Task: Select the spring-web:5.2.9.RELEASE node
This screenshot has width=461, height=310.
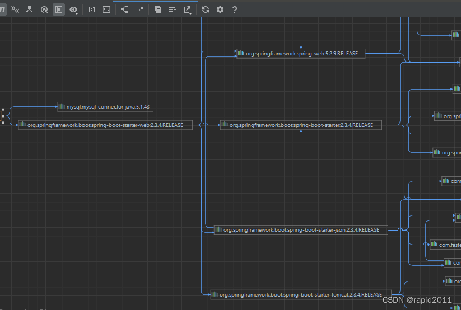Action: click(x=301, y=54)
